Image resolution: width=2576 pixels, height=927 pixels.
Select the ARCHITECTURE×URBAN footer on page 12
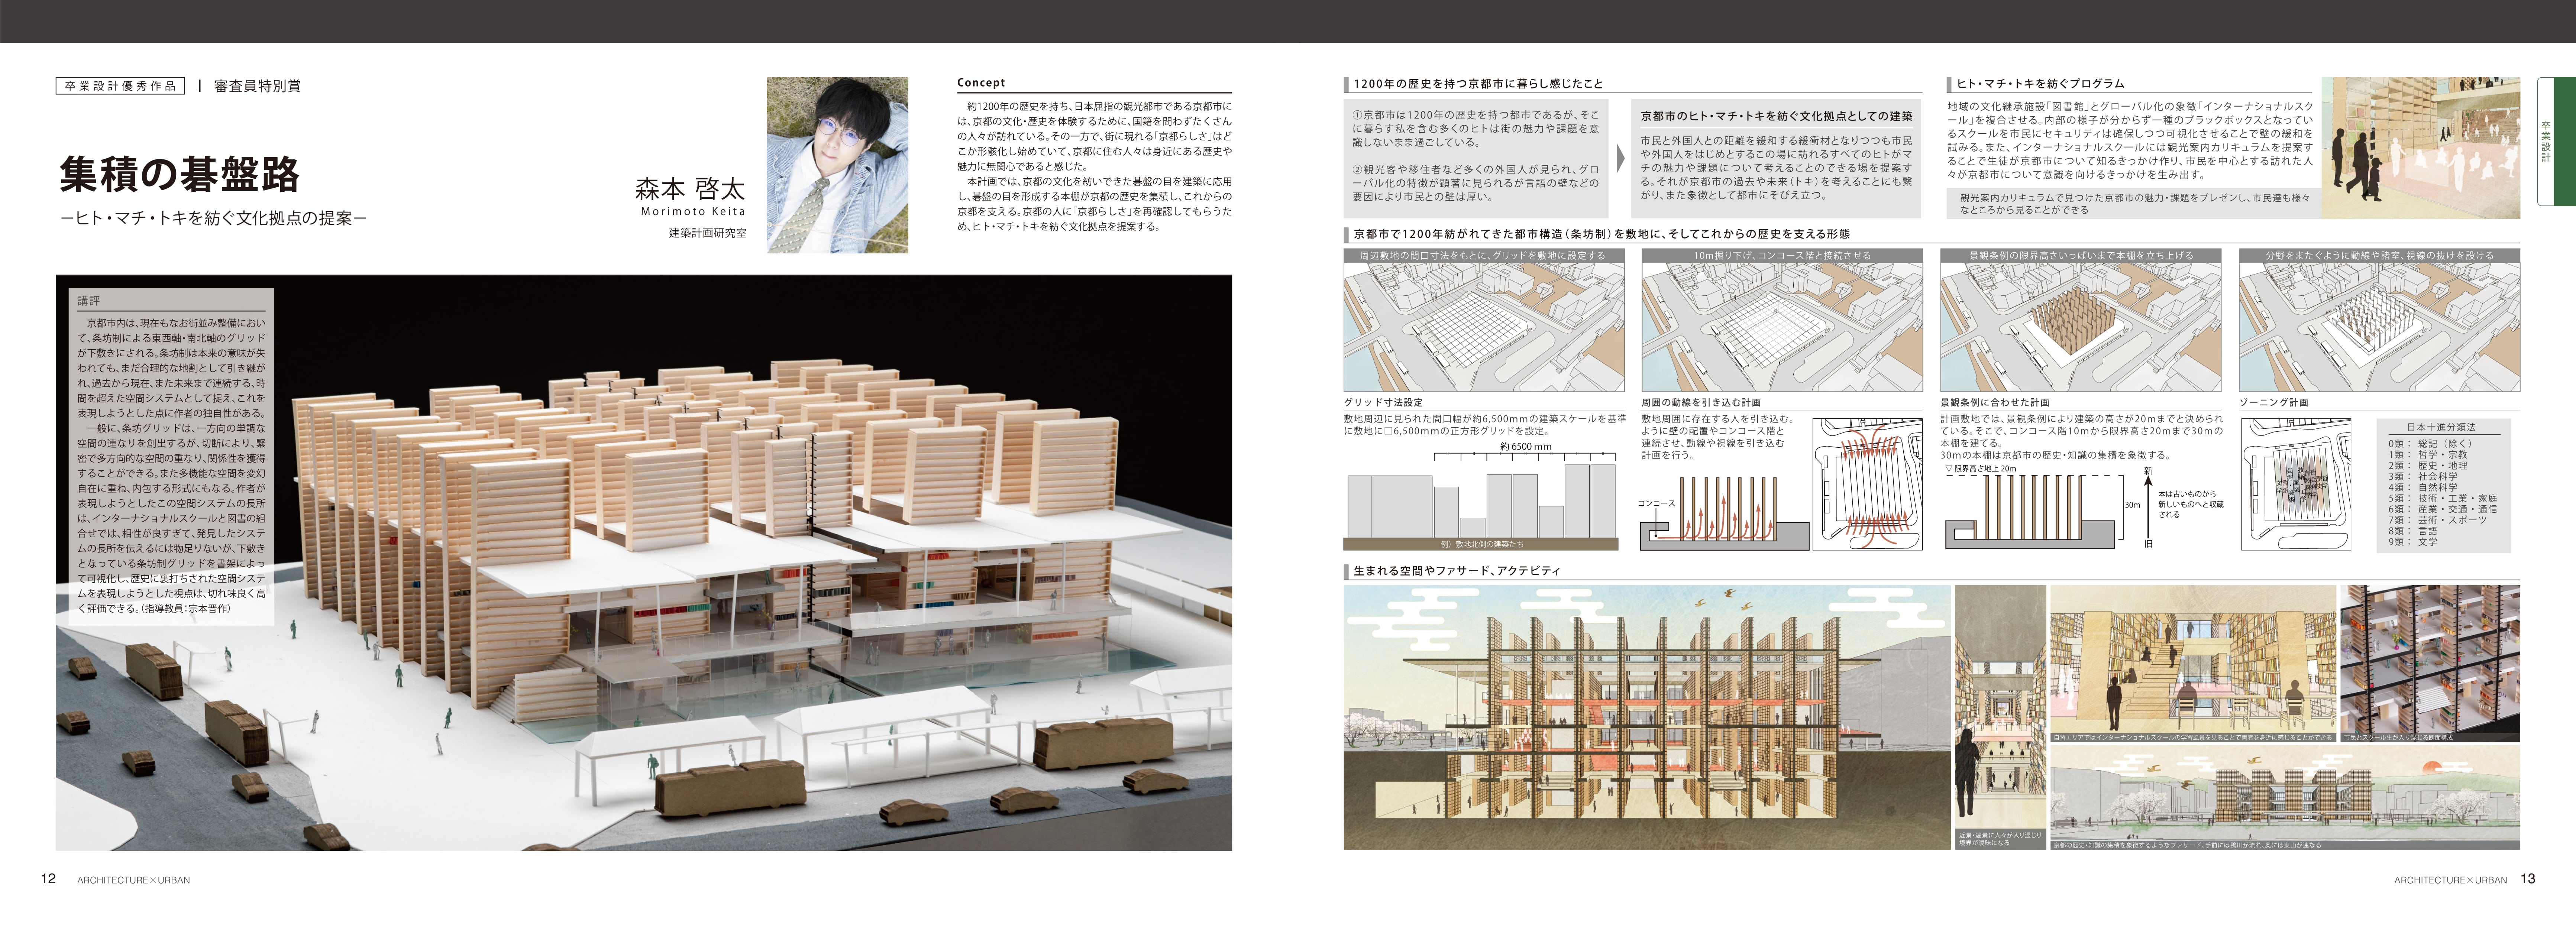point(133,880)
